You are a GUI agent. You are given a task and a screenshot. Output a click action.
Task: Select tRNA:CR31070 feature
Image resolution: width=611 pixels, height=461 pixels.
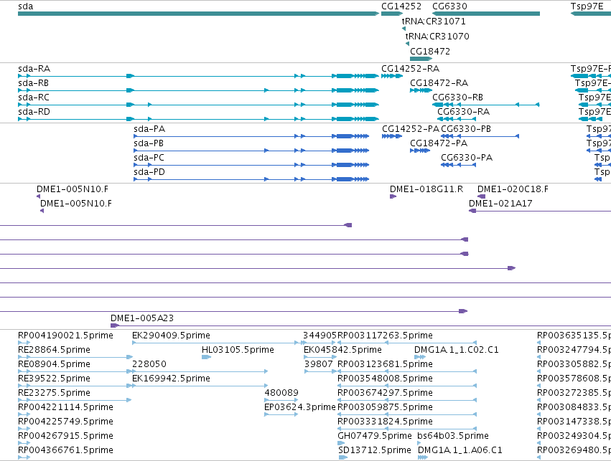(x=407, y=44)
